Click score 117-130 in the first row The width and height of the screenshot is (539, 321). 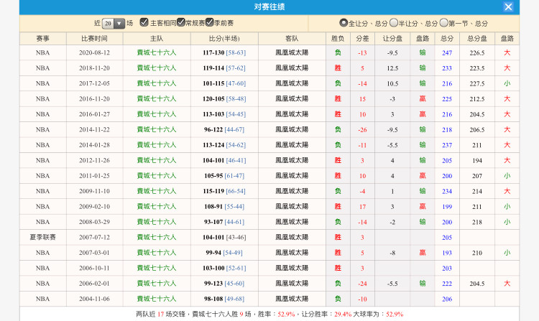pos(213,53)
